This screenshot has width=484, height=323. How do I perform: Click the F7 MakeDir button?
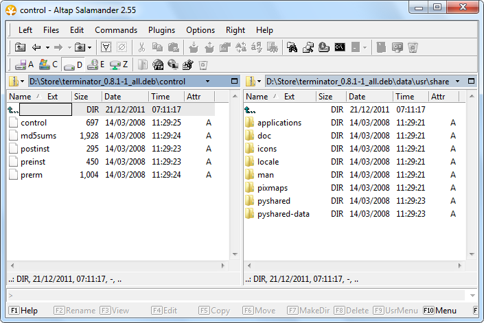[308, 311]
